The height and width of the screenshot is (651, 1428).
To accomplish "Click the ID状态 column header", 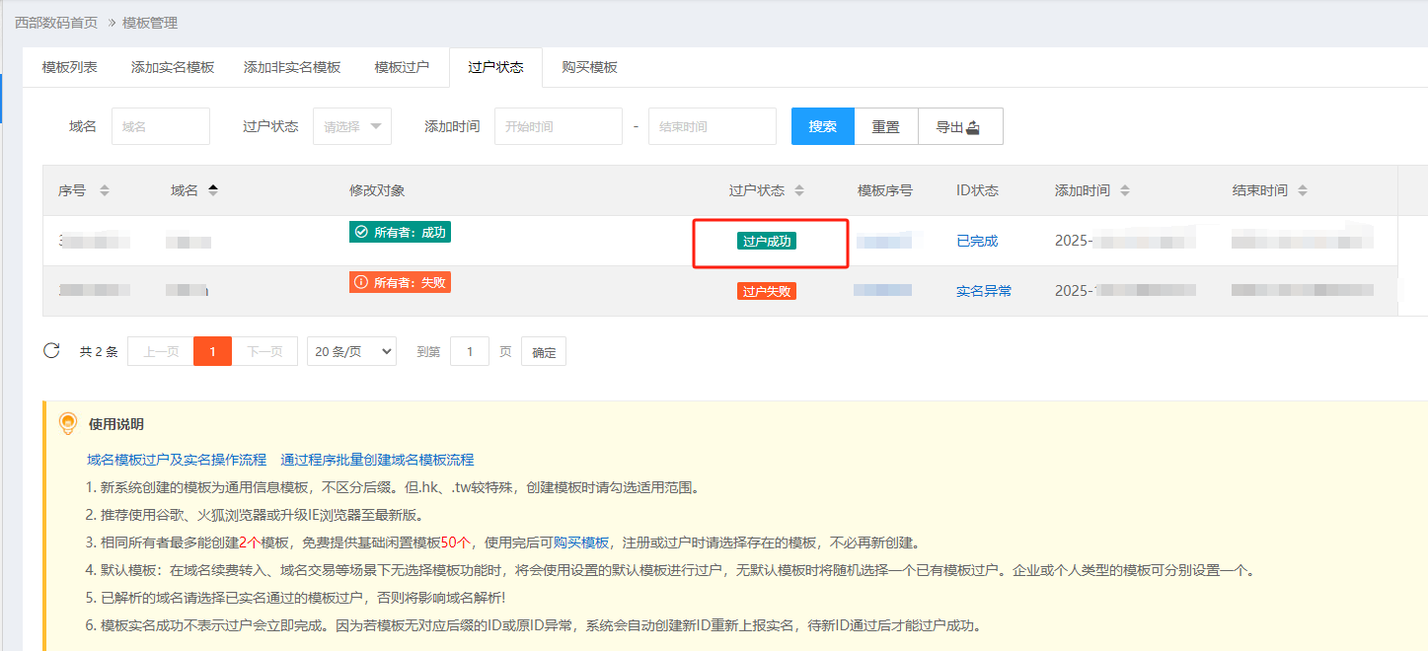I will [x=977, y=190].
